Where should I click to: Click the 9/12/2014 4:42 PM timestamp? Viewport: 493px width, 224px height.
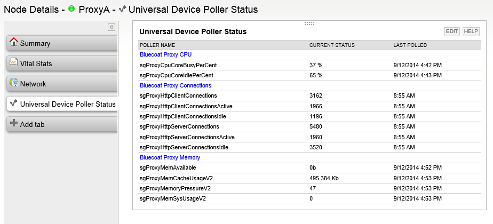tap(418, 66)
